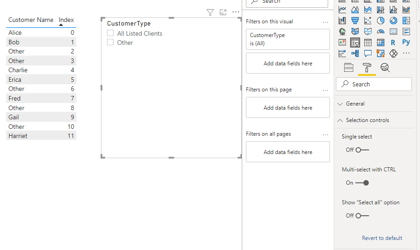Image resolution: width=420 pixels, height=250 pixels.
Task: Click the Alice table cell
Action: coord(15,33)
